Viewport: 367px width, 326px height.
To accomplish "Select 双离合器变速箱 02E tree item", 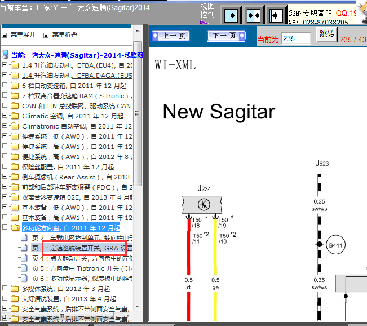I will [x=77, y=197].
